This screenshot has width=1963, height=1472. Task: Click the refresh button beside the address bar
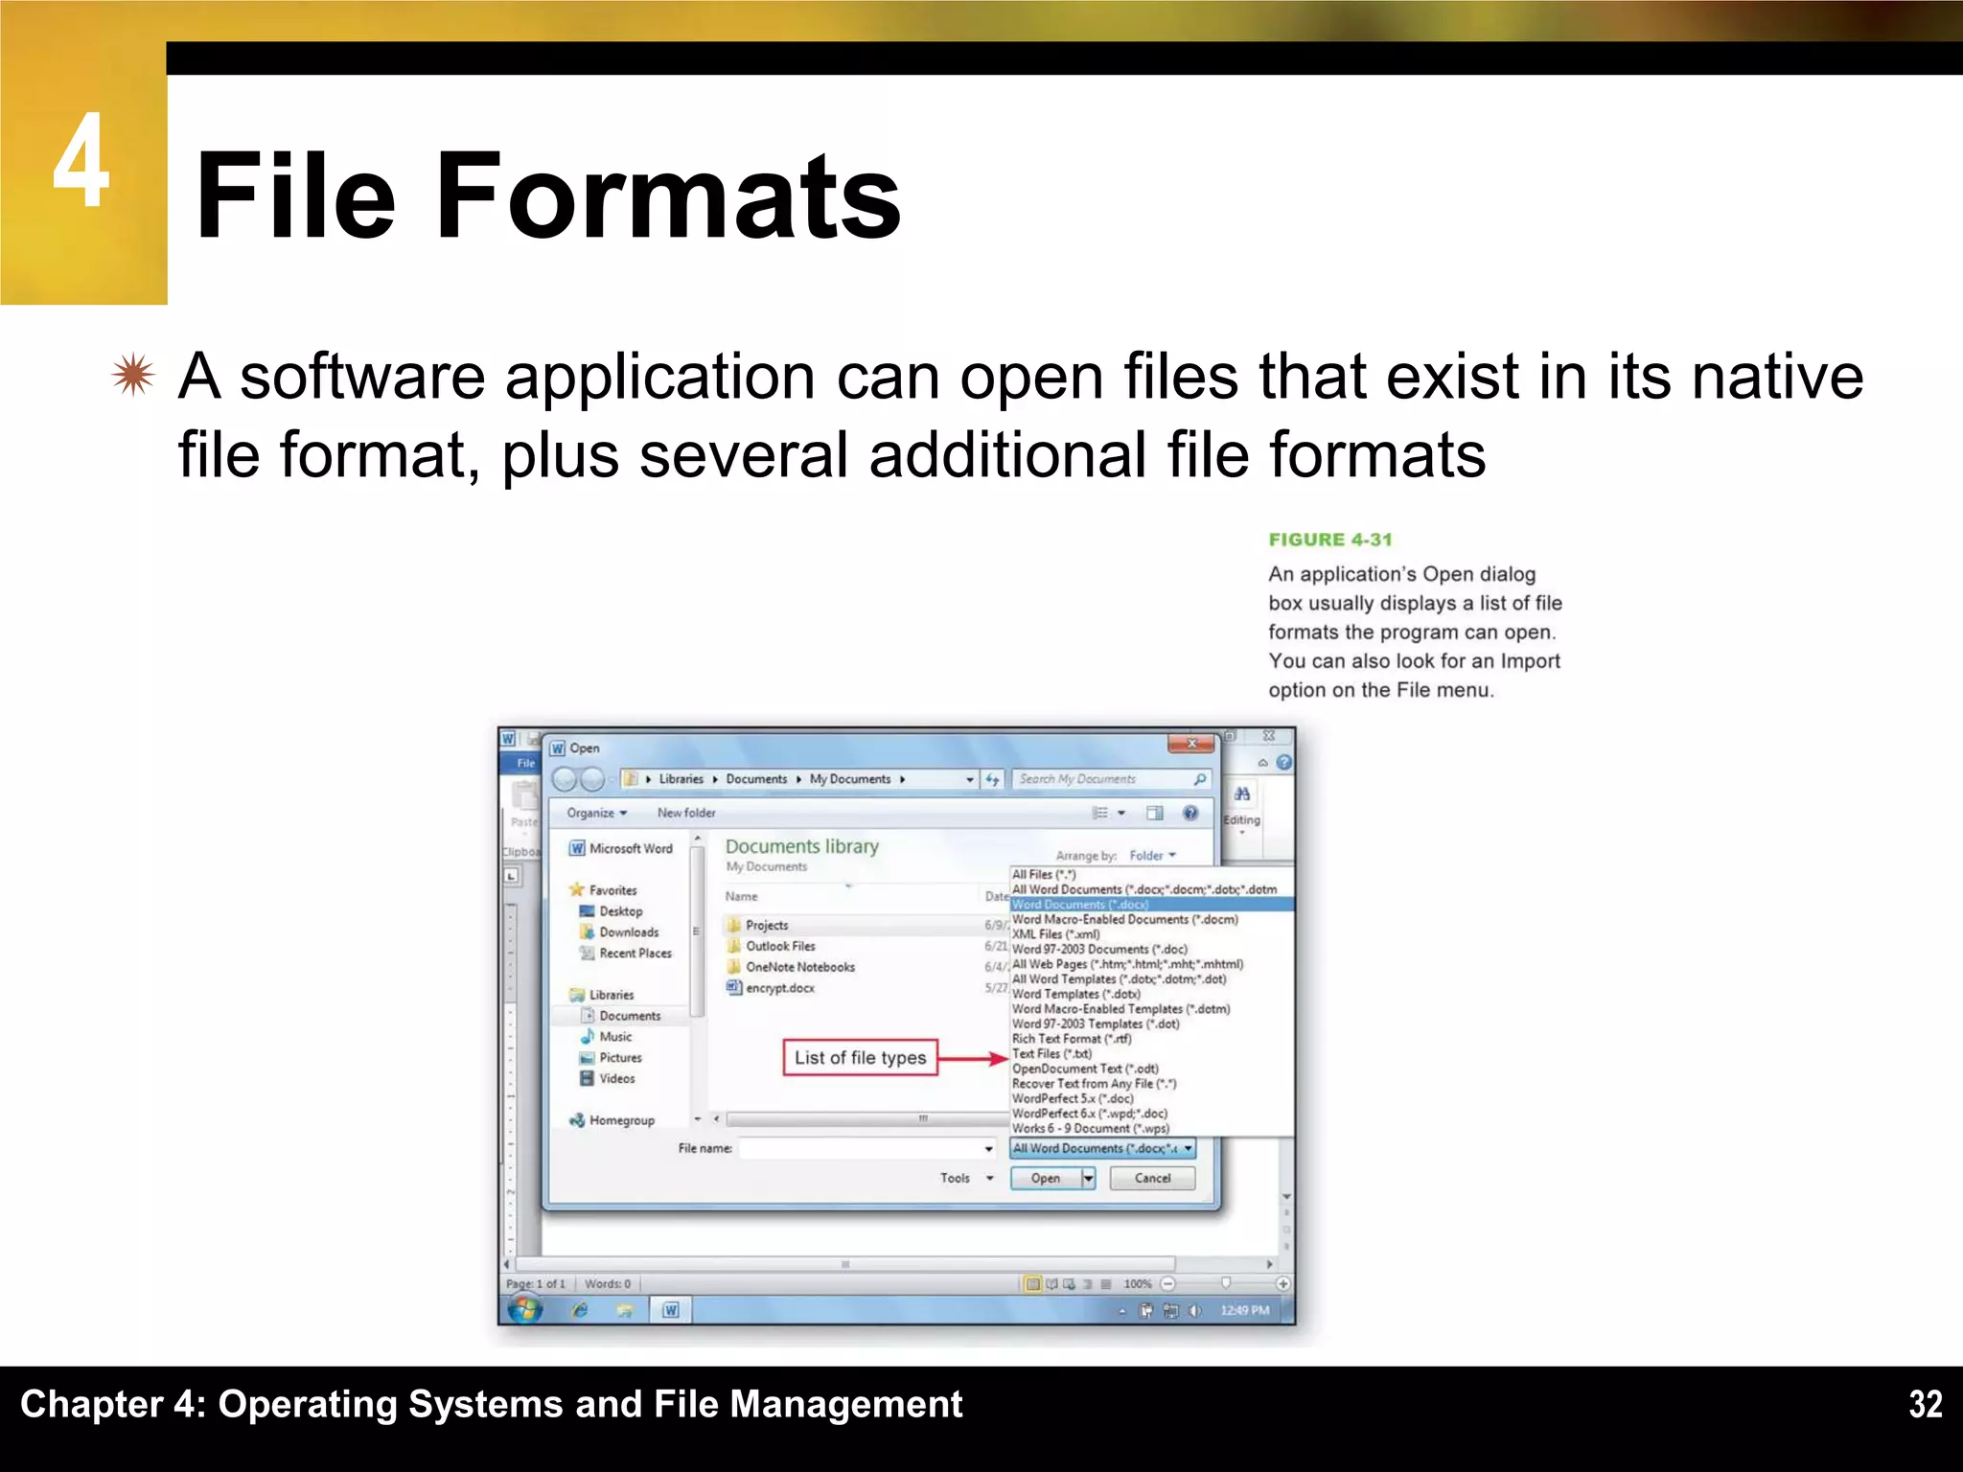[992, 779]
